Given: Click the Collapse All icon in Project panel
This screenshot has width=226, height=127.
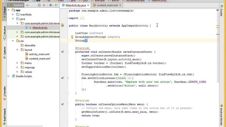Looking at the screenshot, I should [x=44, y=5].
